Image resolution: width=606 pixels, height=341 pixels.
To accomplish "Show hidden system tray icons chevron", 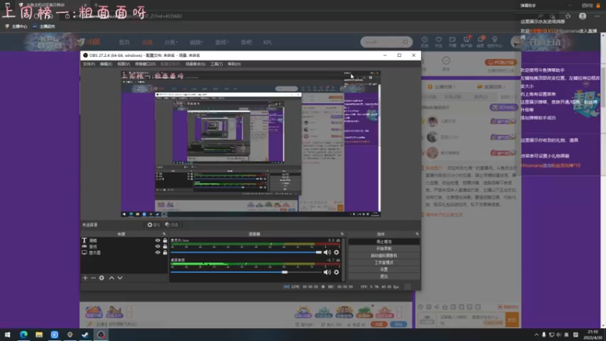I will [x=536, y=335].
